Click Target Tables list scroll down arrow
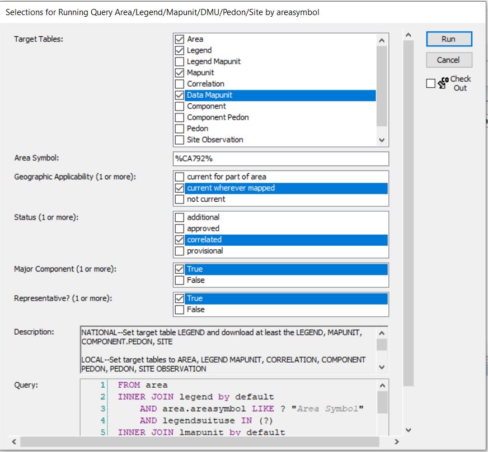This screenshot has height=452, width=488. (x=382, y=140)
